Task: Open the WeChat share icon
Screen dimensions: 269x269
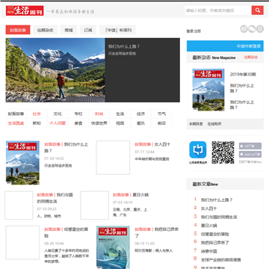Action: pos(252,29)
